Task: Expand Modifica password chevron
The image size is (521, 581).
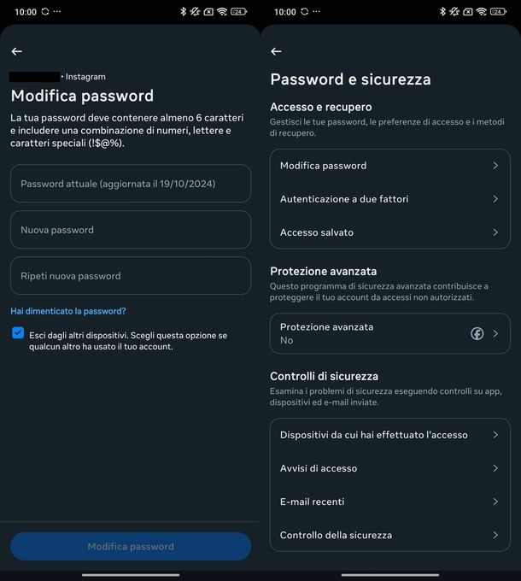Action: click(495, 166)
